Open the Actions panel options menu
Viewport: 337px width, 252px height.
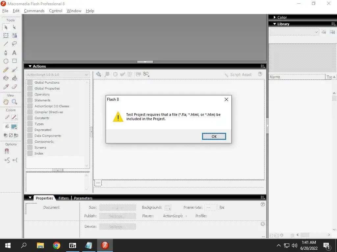(x=262, y=66)
